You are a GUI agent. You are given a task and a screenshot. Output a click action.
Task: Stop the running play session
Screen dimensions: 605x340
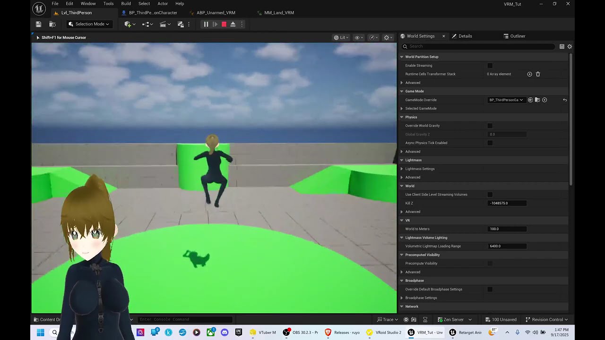coord(224,24)
